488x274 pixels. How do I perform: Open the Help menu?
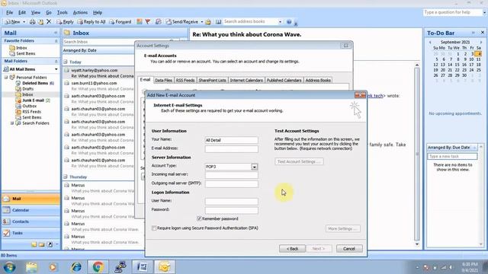[98, 12]
